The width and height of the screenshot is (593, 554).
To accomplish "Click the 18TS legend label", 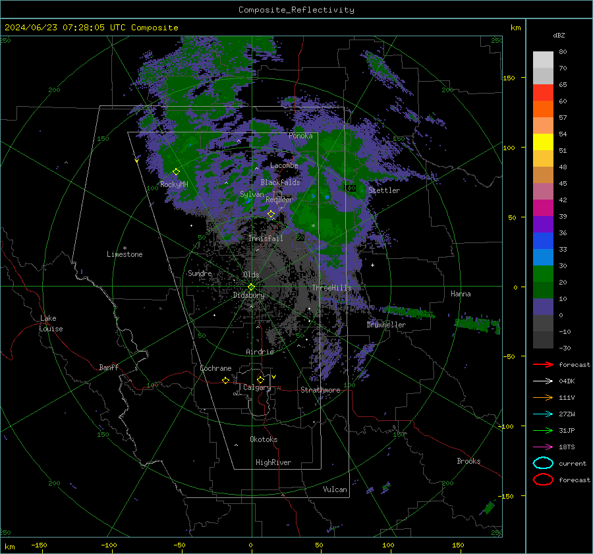I will [x=567, y=447].
